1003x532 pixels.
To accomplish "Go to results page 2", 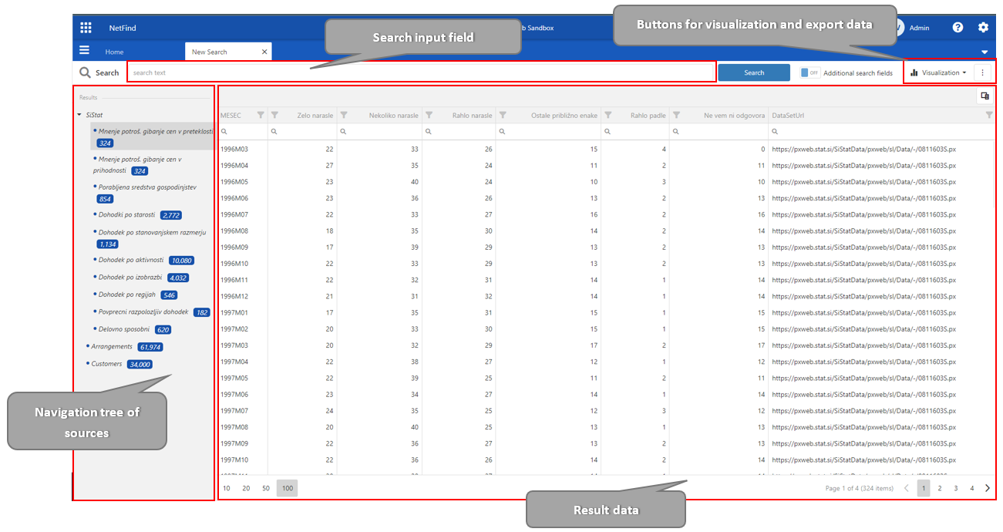I will pyautogui.click(x=940, y=488).
